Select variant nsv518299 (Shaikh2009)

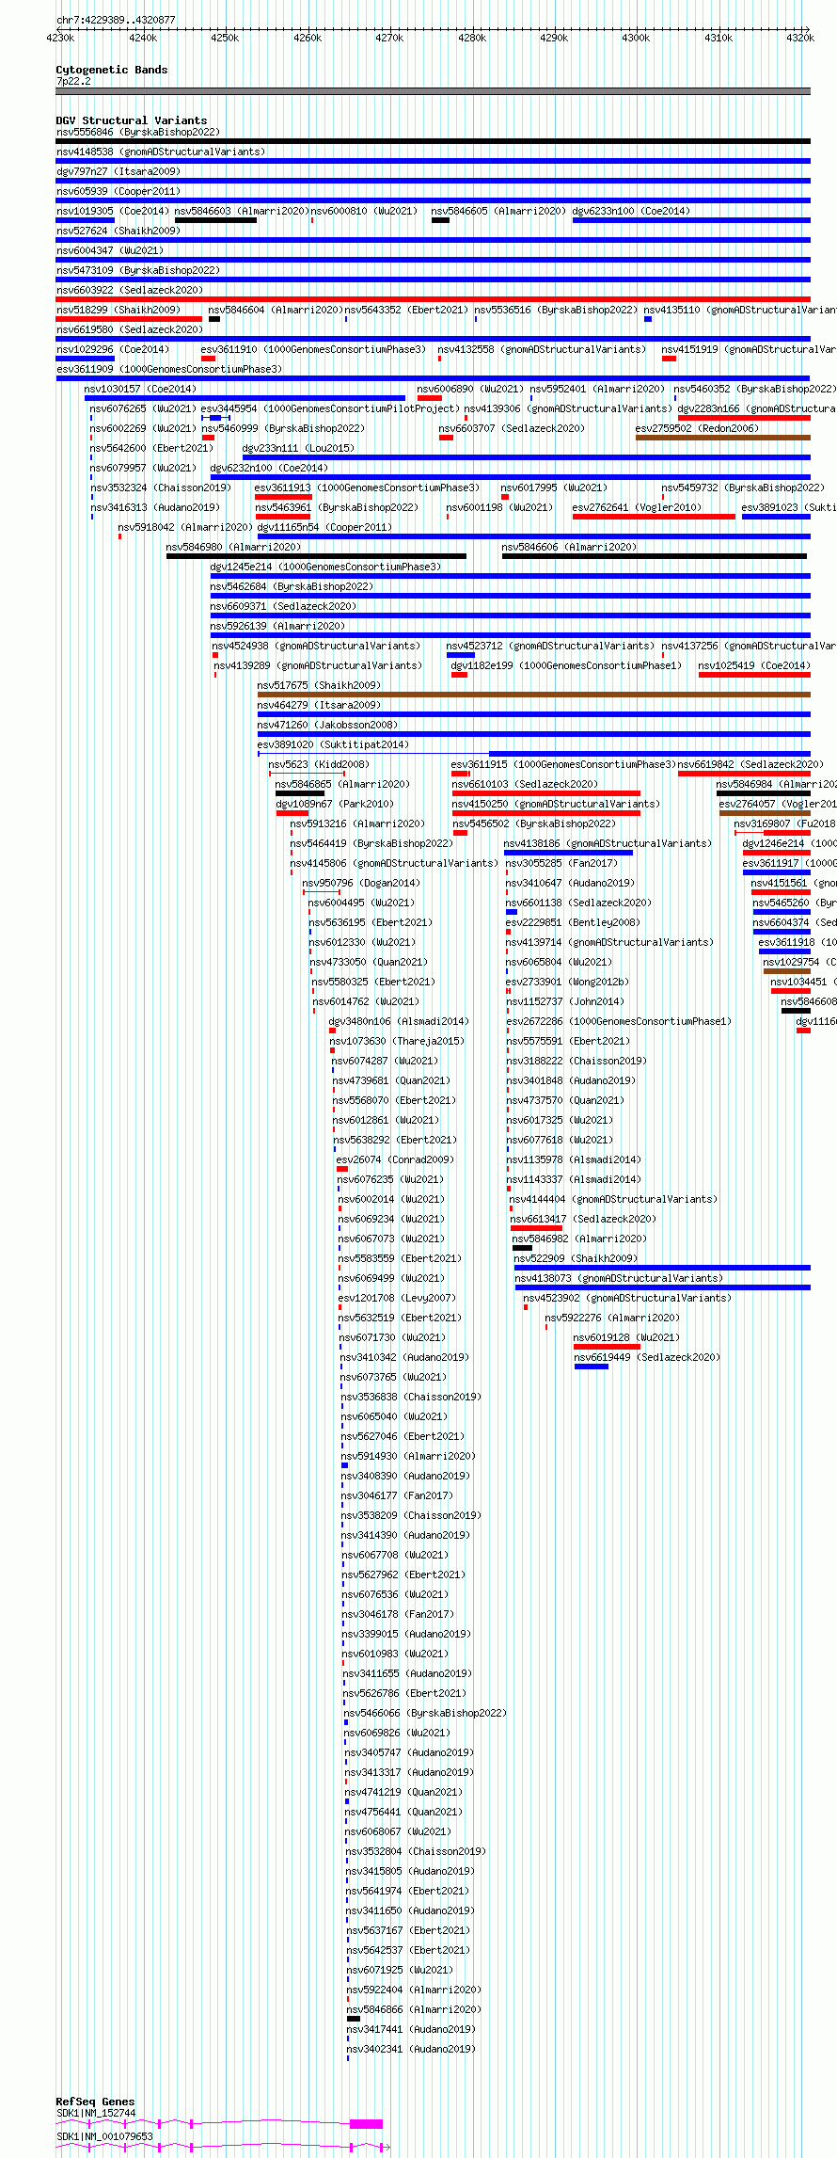click(118, 311)
